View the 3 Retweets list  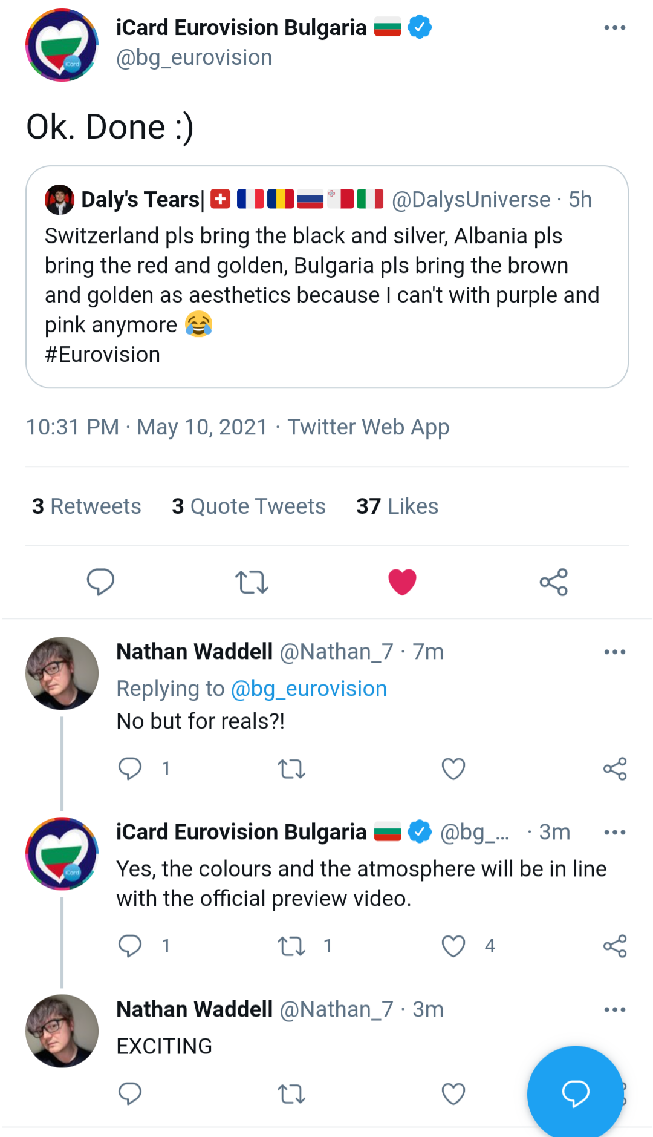coord(86,506)
